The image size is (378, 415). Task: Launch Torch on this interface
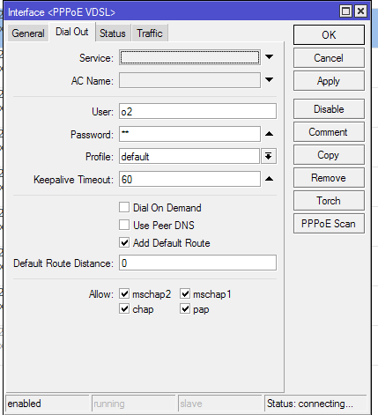329,201
